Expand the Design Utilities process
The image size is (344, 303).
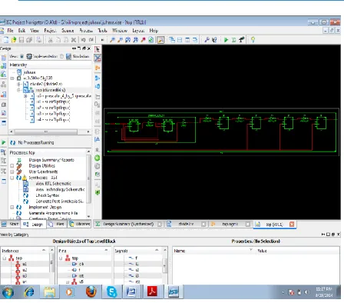tap(12, 166)
